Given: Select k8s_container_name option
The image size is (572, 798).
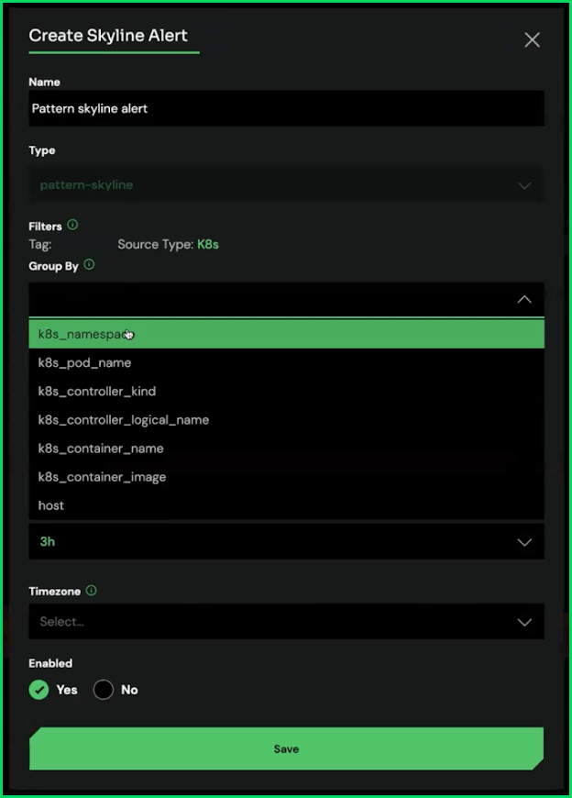Looking at the screenshot, I should click(101, 449).
